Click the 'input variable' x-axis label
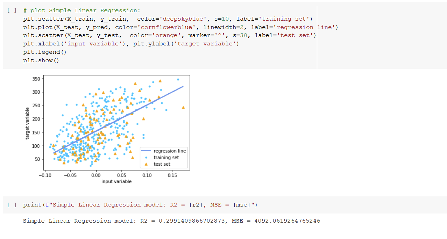 point(116,182)
